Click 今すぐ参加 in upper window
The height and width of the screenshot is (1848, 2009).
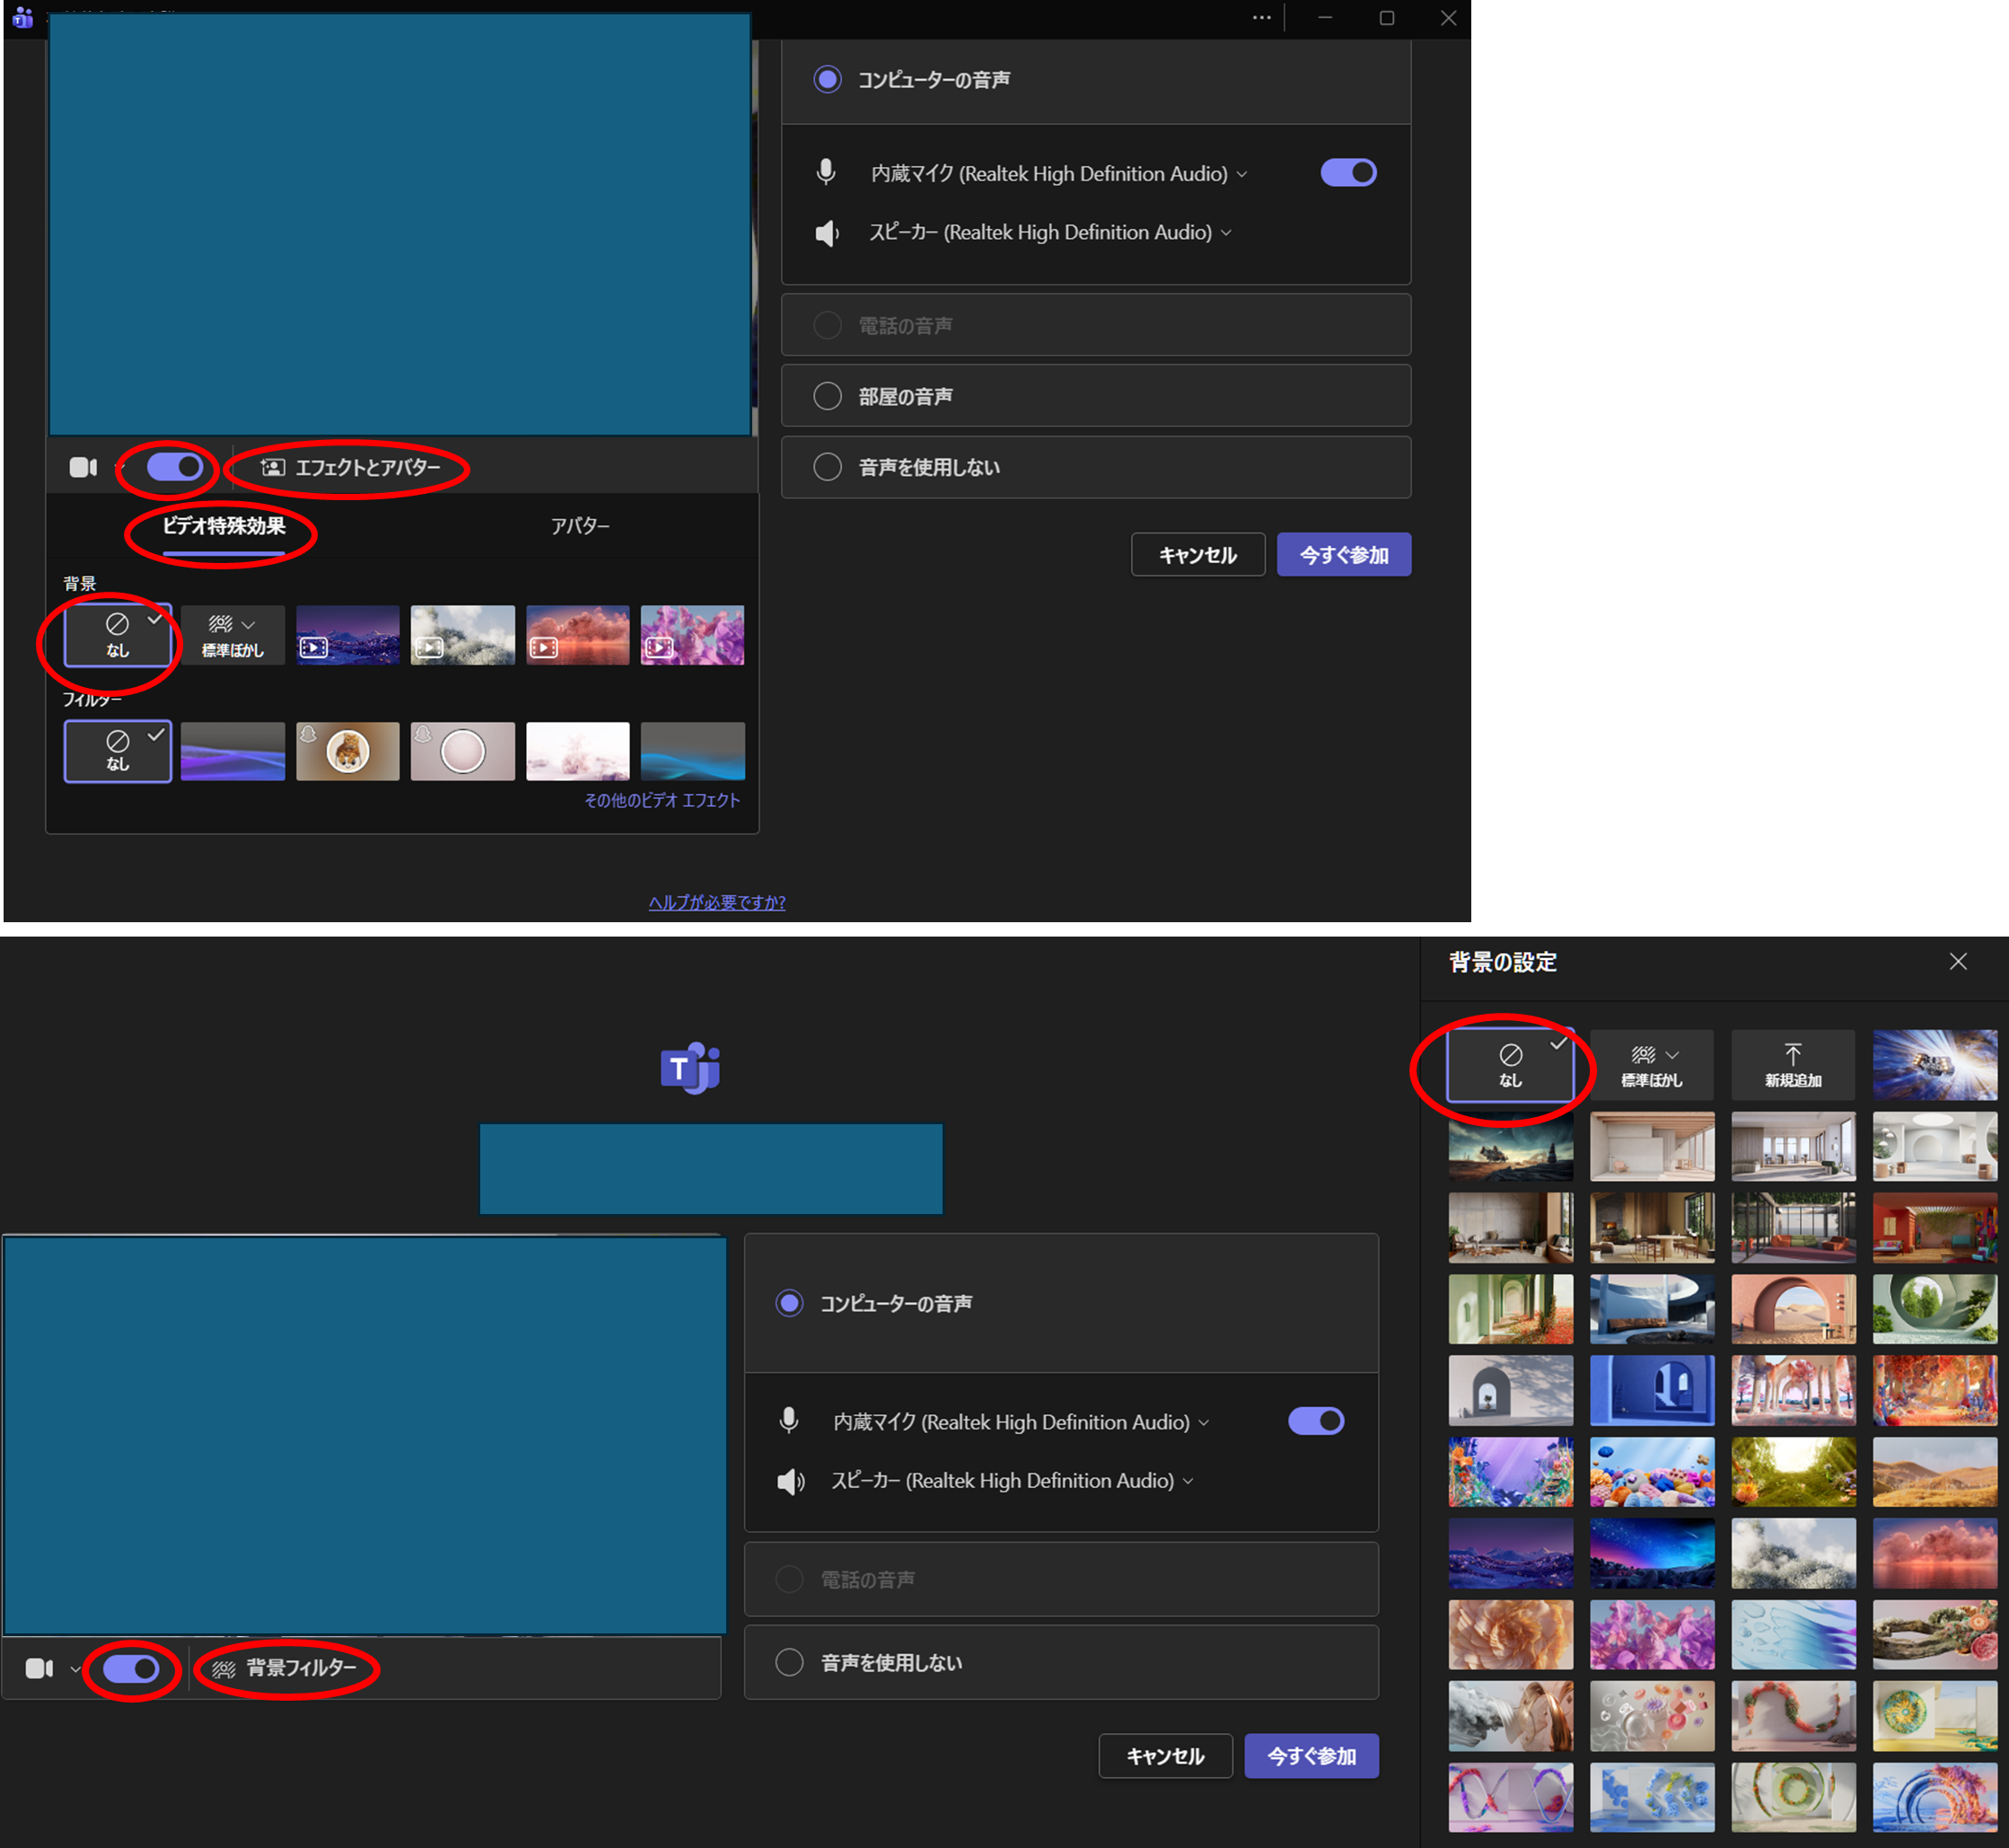coord(1343,555)
